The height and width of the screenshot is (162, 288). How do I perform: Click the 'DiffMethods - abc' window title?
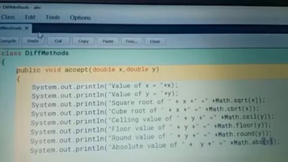pos(21,8)
